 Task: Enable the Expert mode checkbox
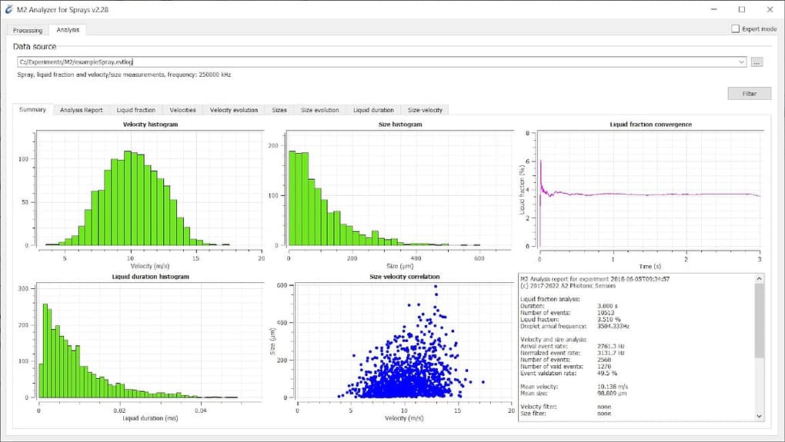[735, 28]
